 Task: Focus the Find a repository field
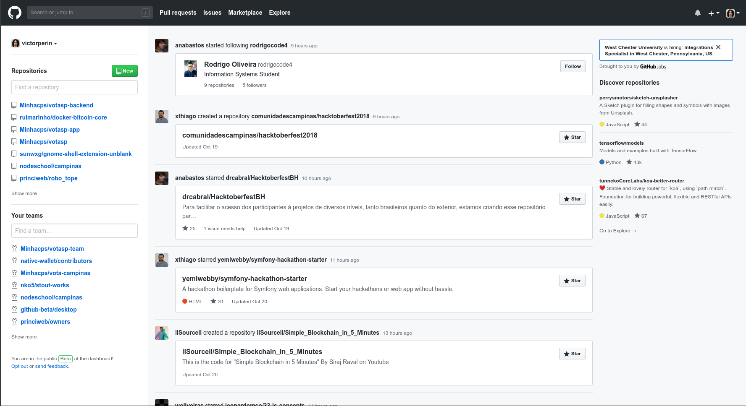pos(74,87)
